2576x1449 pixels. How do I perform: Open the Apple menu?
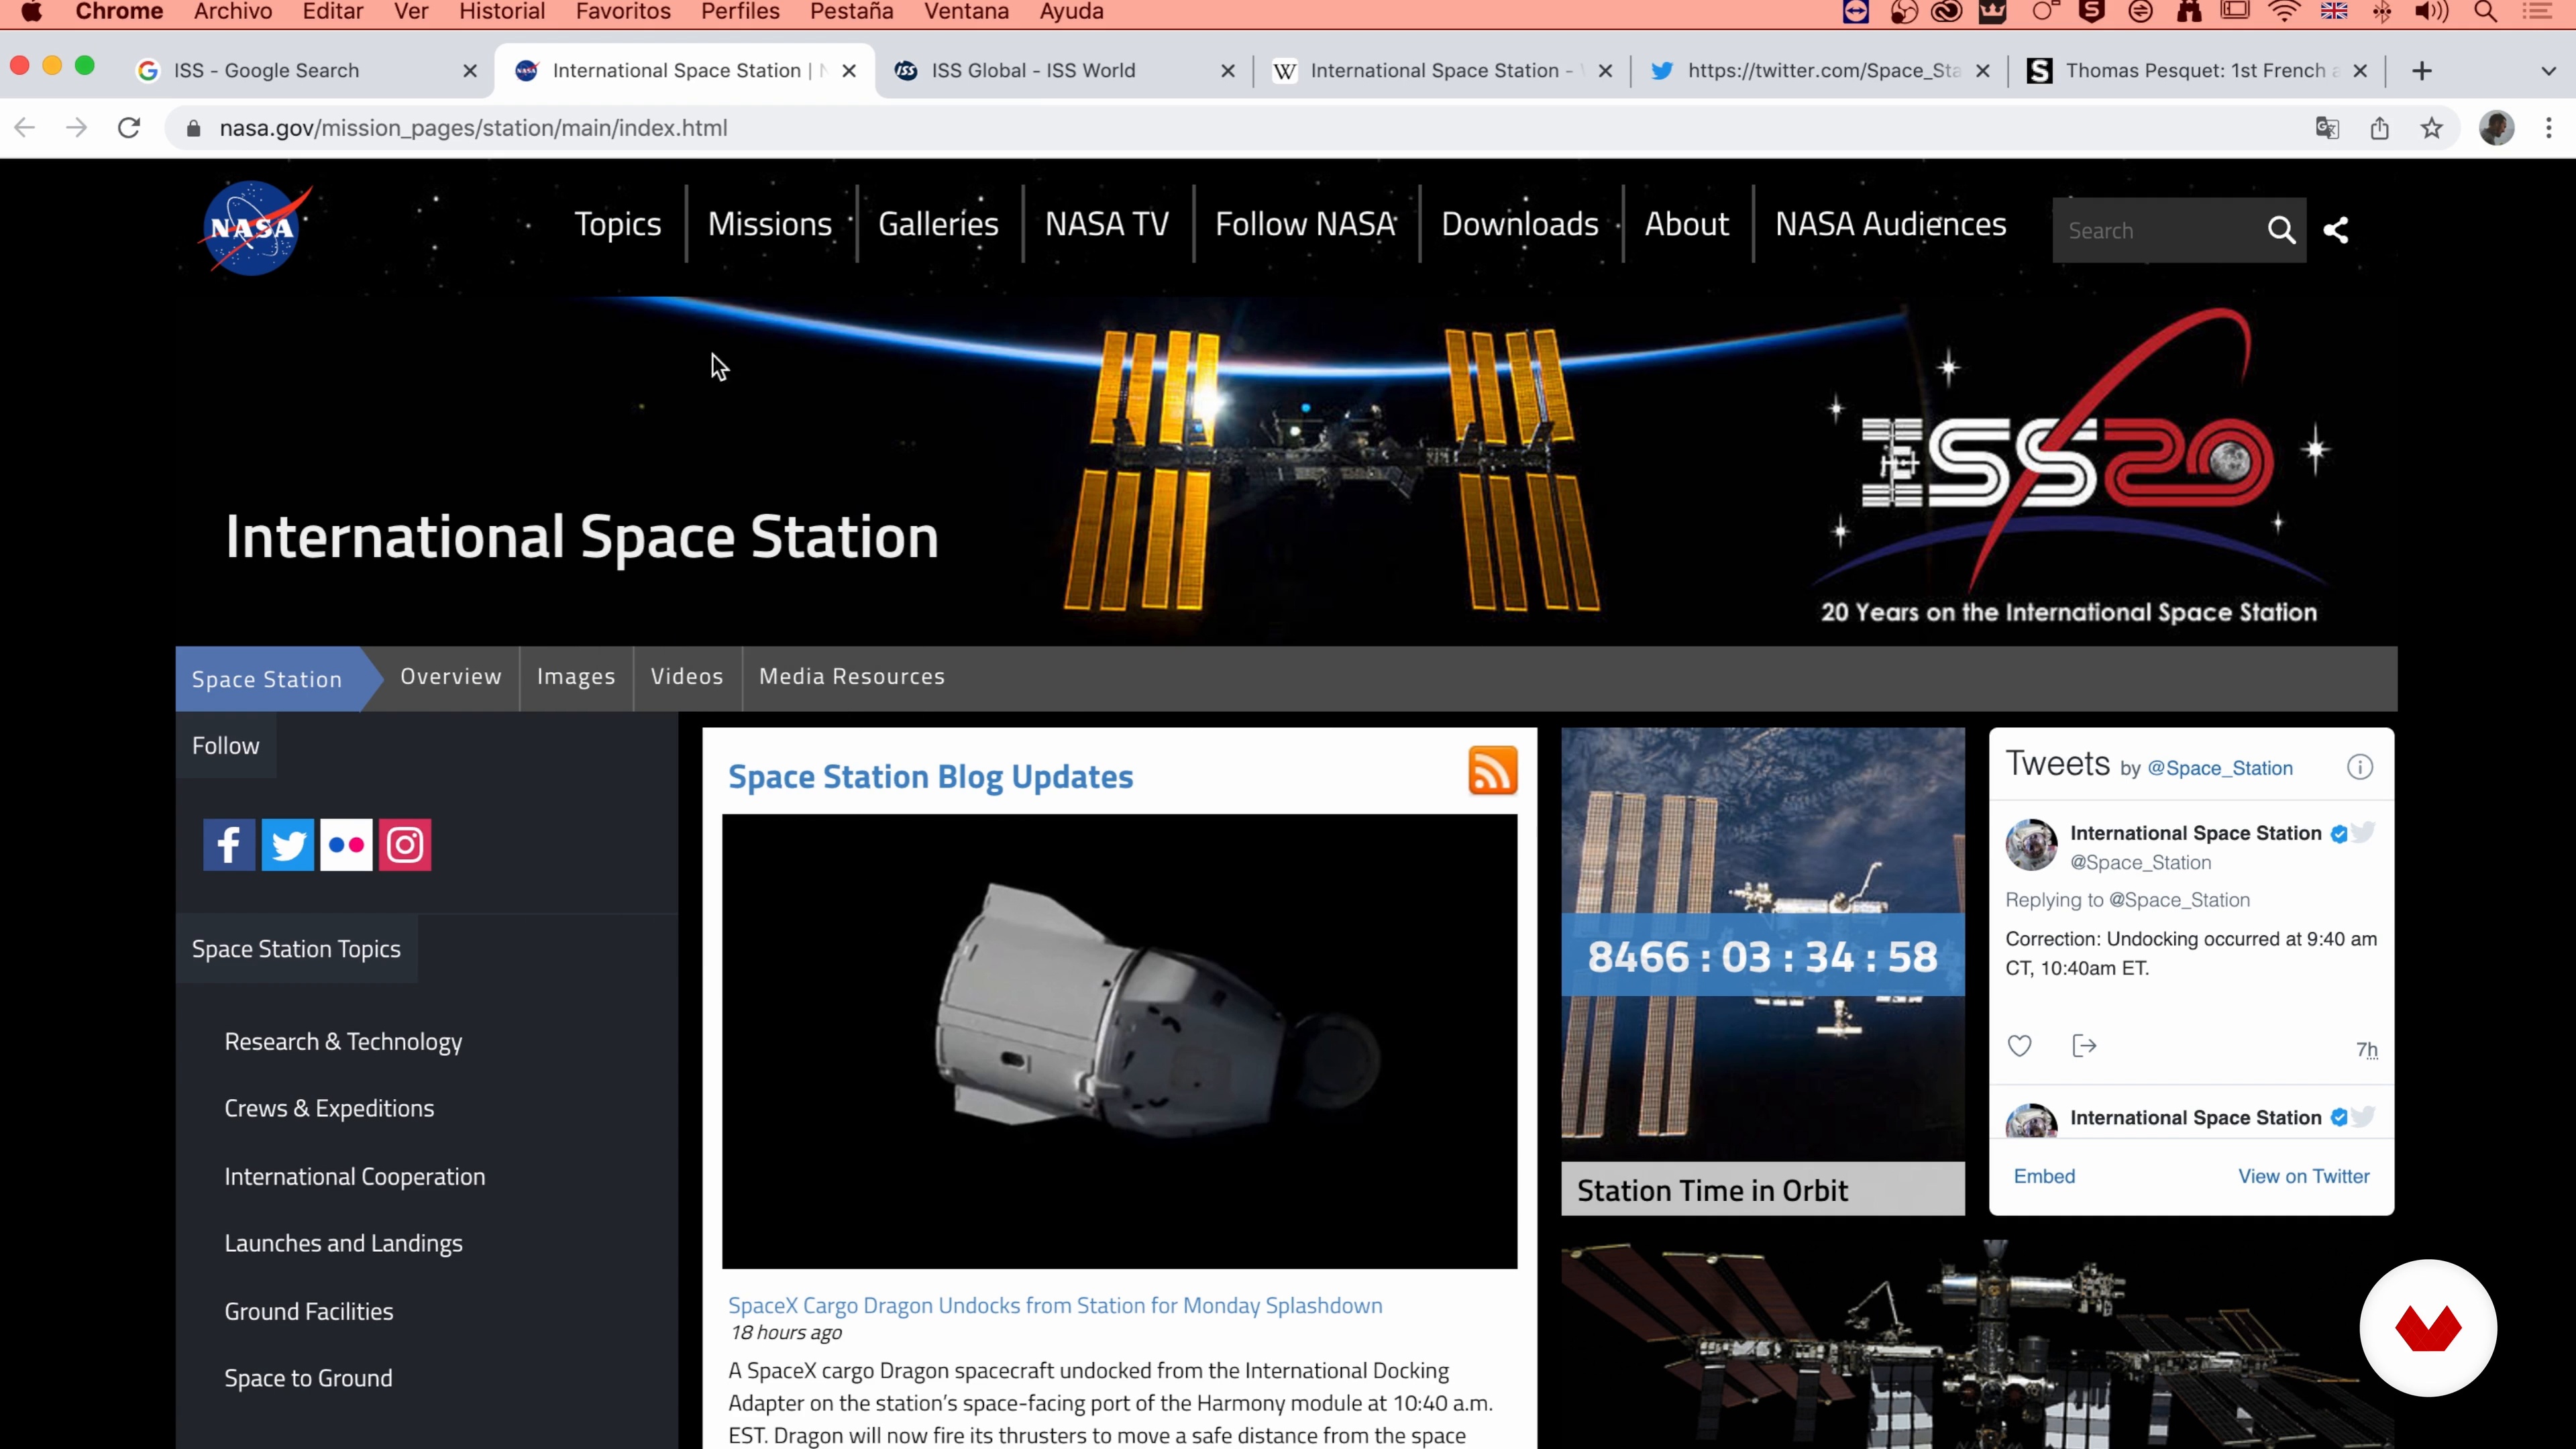click(x=31, y=12)
